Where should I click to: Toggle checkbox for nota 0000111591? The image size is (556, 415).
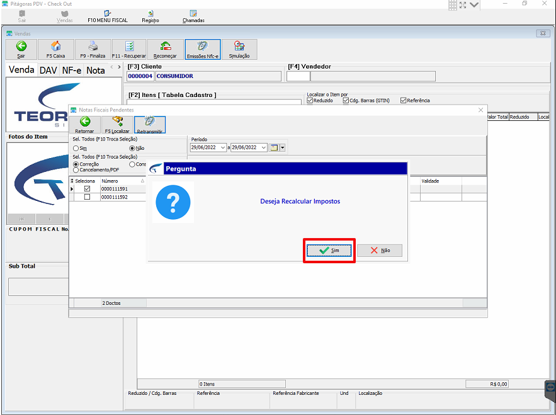tap(88, 189)
